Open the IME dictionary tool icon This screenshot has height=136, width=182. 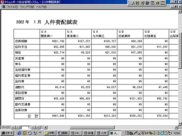tap(147, 3)
